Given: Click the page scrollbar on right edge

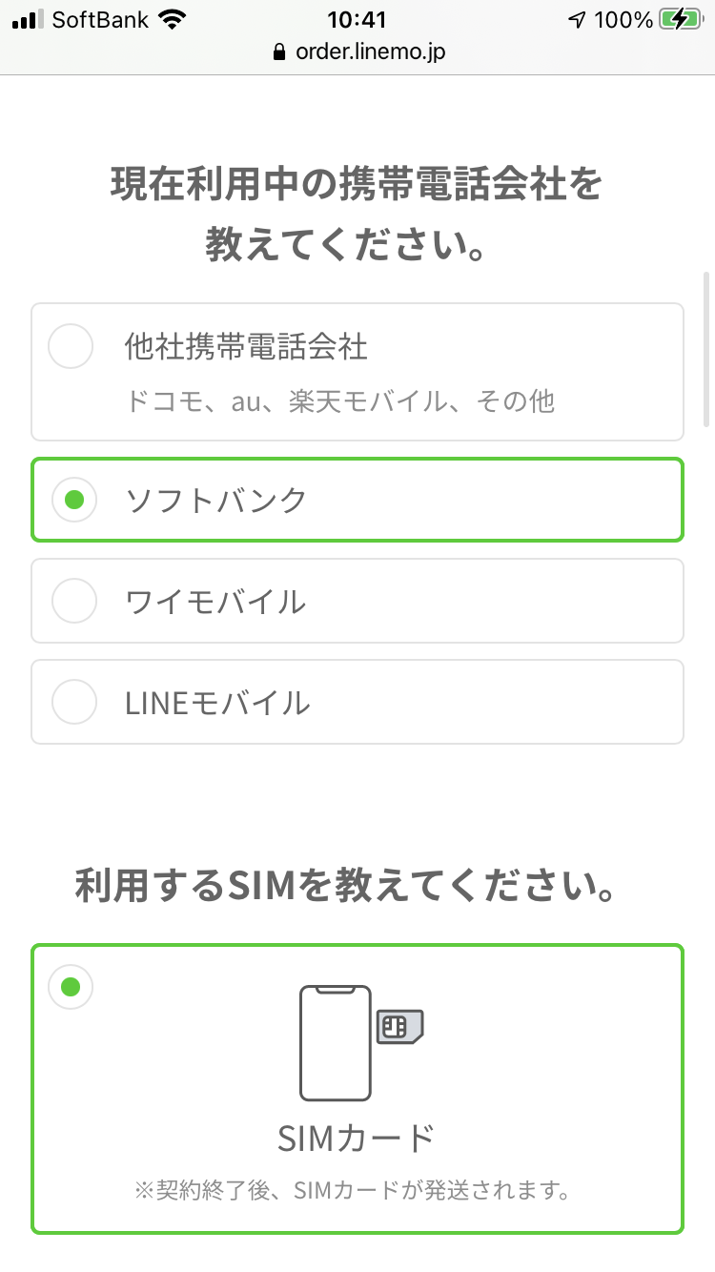Looking at the screenshot, I should click(706, 353).
